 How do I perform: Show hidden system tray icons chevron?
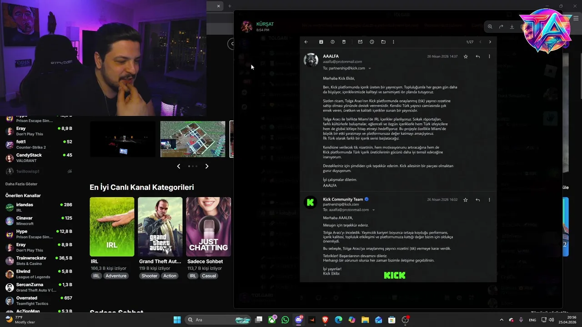tap(502, 320)
